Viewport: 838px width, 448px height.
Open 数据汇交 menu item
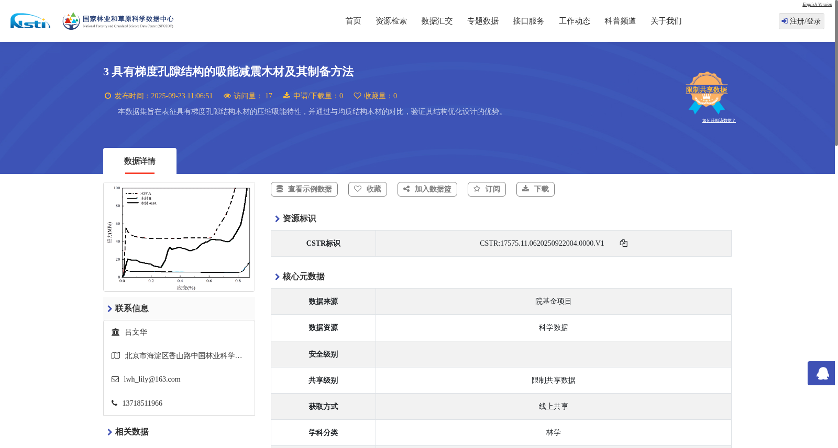437,21
